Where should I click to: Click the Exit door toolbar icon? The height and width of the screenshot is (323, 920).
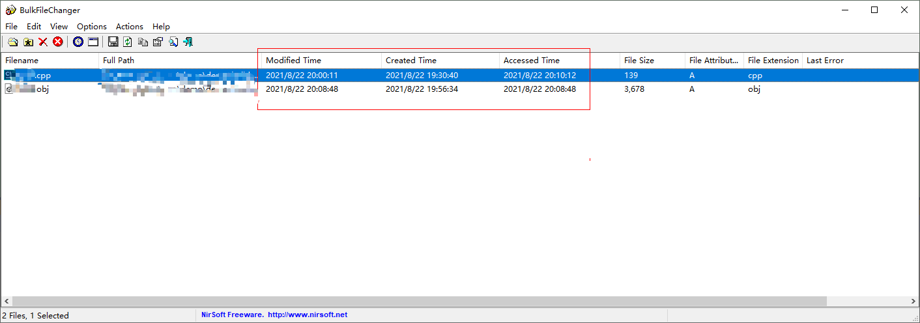click(x=188, y=42)
